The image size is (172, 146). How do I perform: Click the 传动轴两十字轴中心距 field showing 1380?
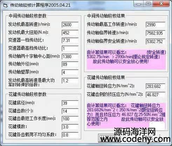(70, 56)
